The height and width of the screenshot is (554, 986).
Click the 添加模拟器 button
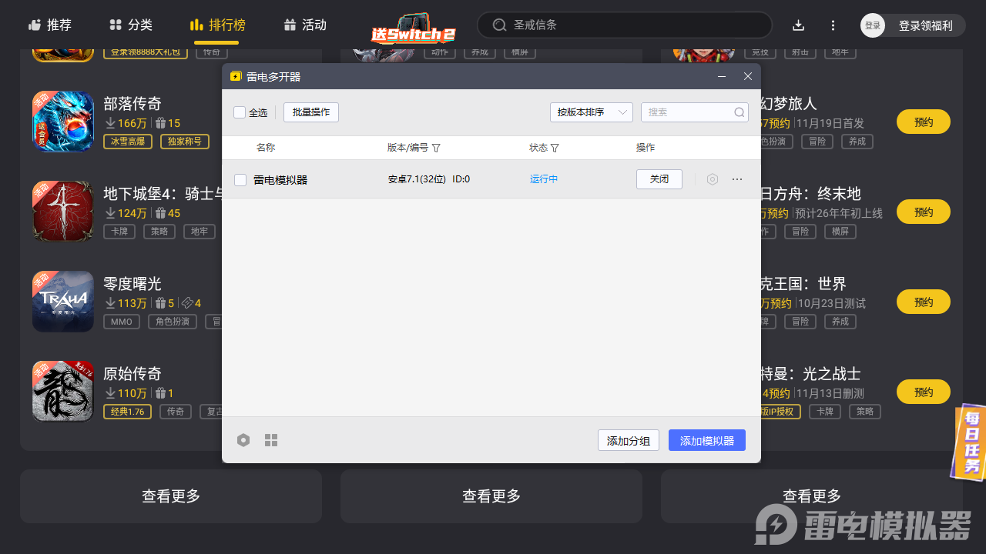click(x=706, y=439)
